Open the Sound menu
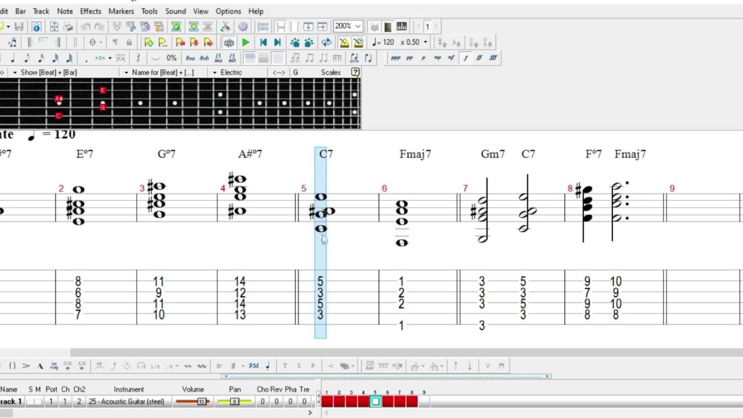Viewport: 743px width, 418px height. point(175,11)
